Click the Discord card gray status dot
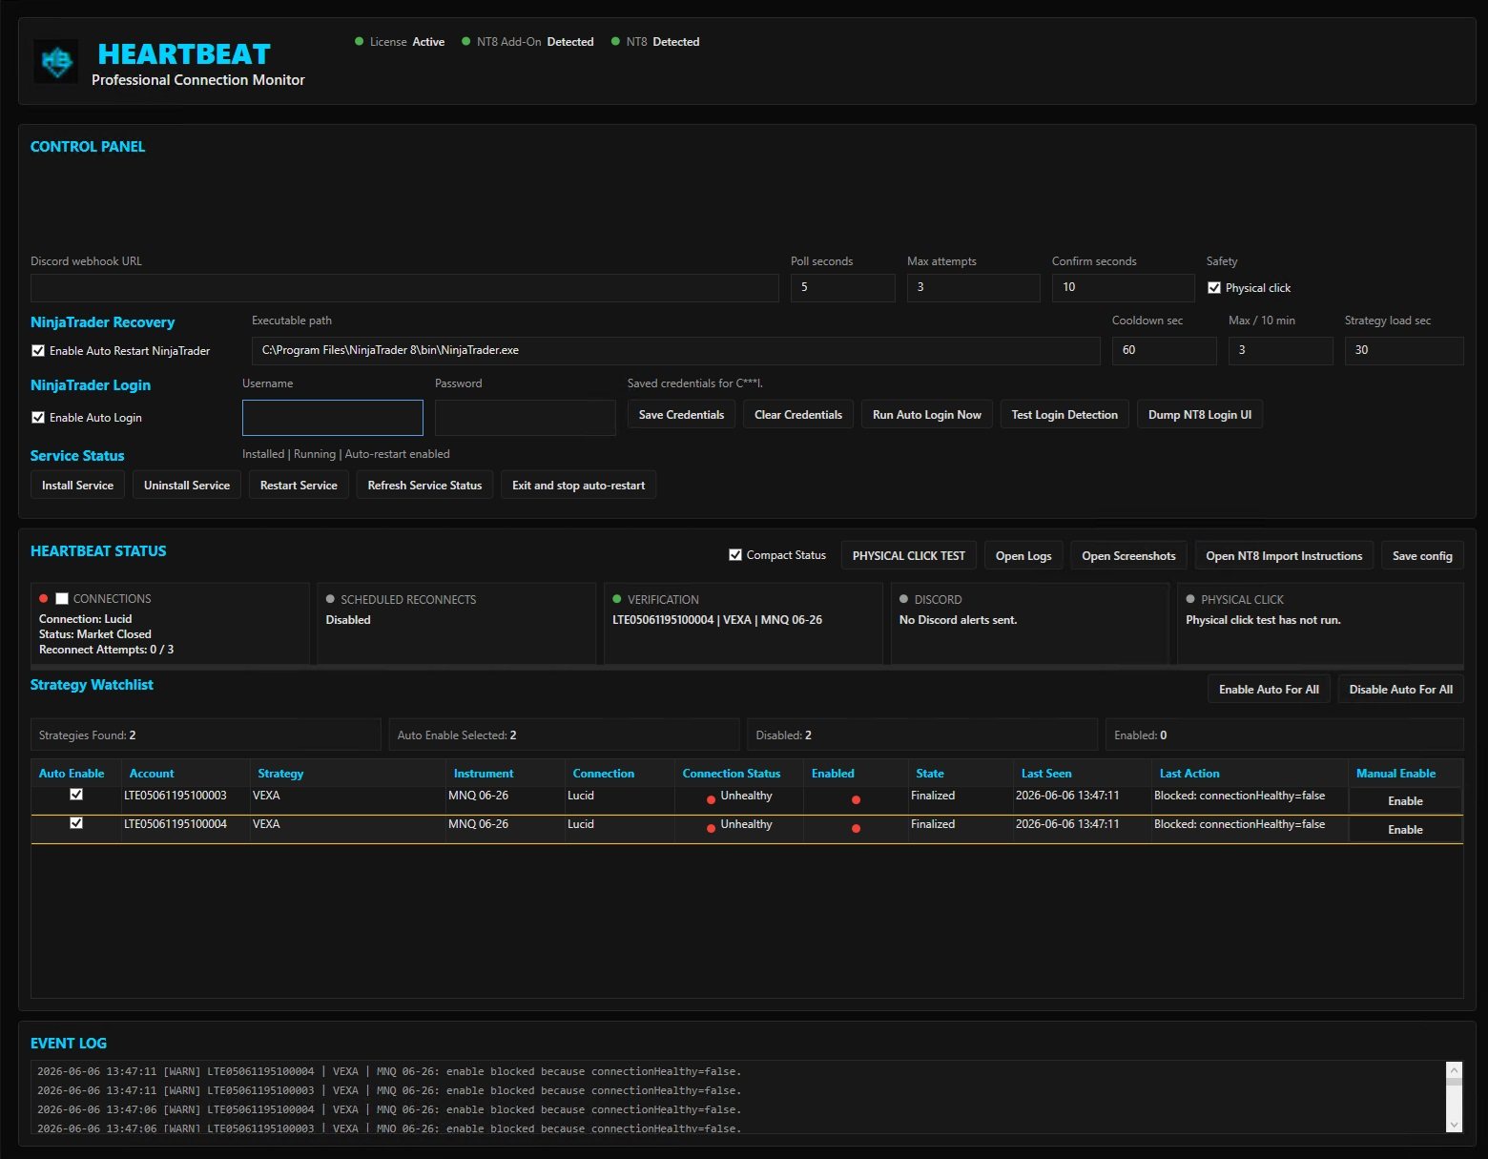The image size is (1488, 1159). [904, 599]
